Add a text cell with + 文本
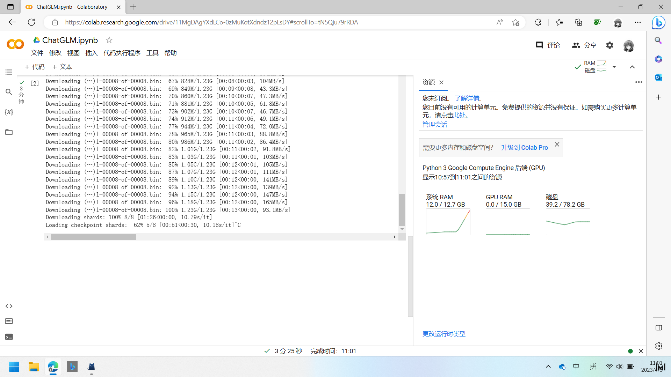 click(x=62, y=67)
